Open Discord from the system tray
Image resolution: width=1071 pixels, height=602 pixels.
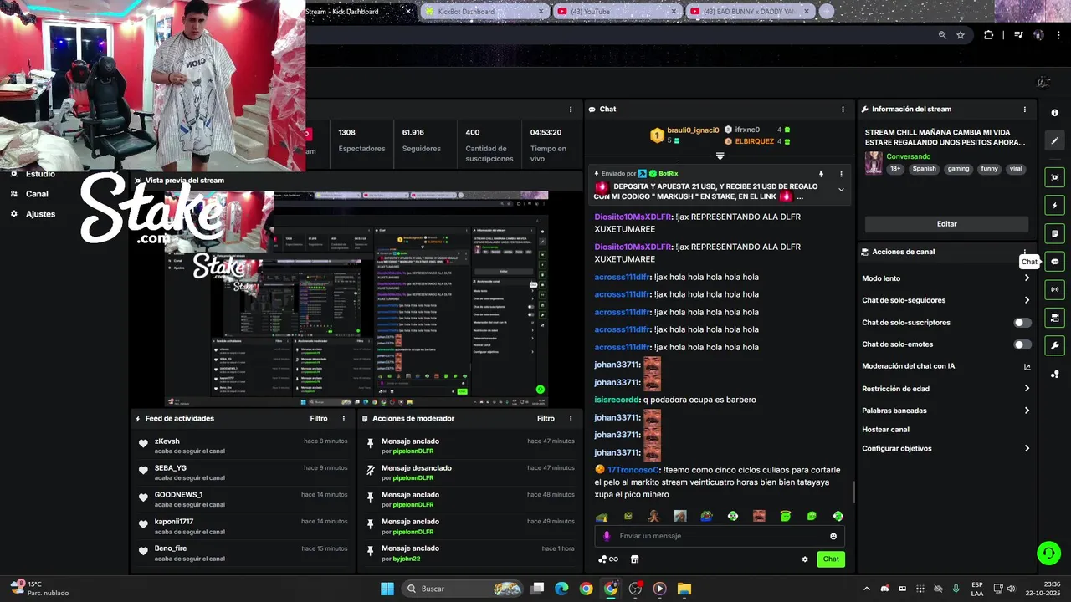[x=884, y=589]
